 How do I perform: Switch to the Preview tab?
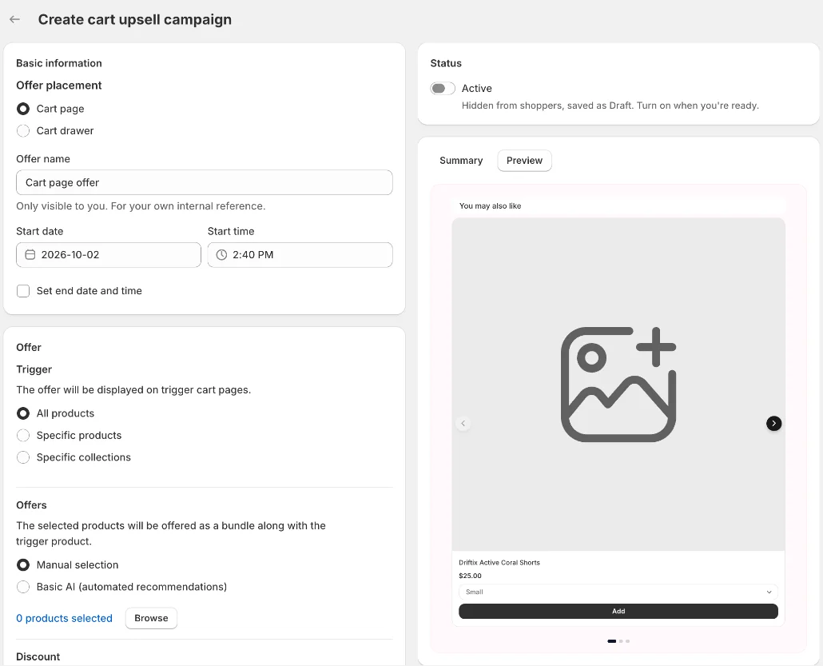pos(524,161)
